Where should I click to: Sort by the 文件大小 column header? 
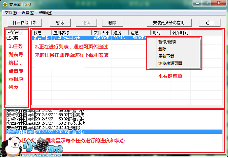[x=101, y=33]
